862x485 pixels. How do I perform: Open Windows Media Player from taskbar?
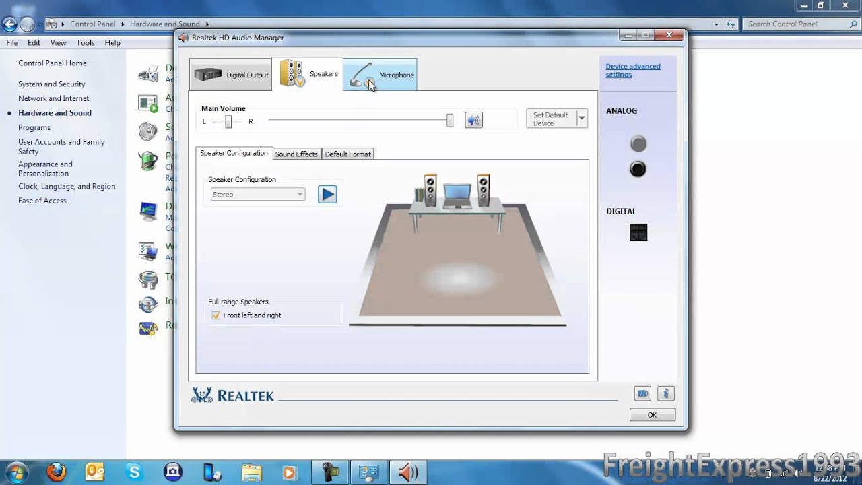click(x=290, y=472)
